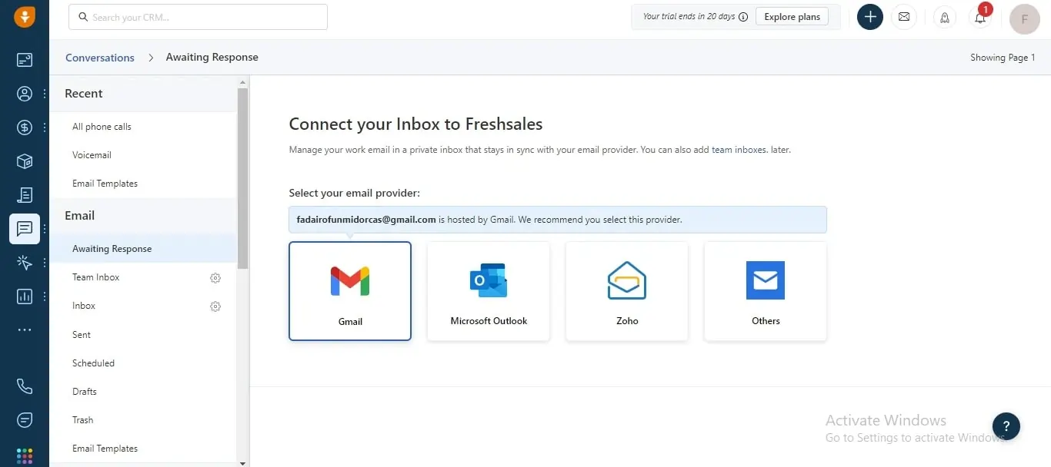Open the Contacts icon in left sidebar
1051x467 pixels.
pyautogui.click(x=25, y=94)
